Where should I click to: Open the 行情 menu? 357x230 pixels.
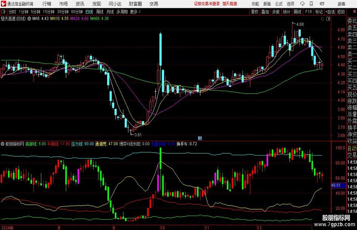(x=47, y=4)
